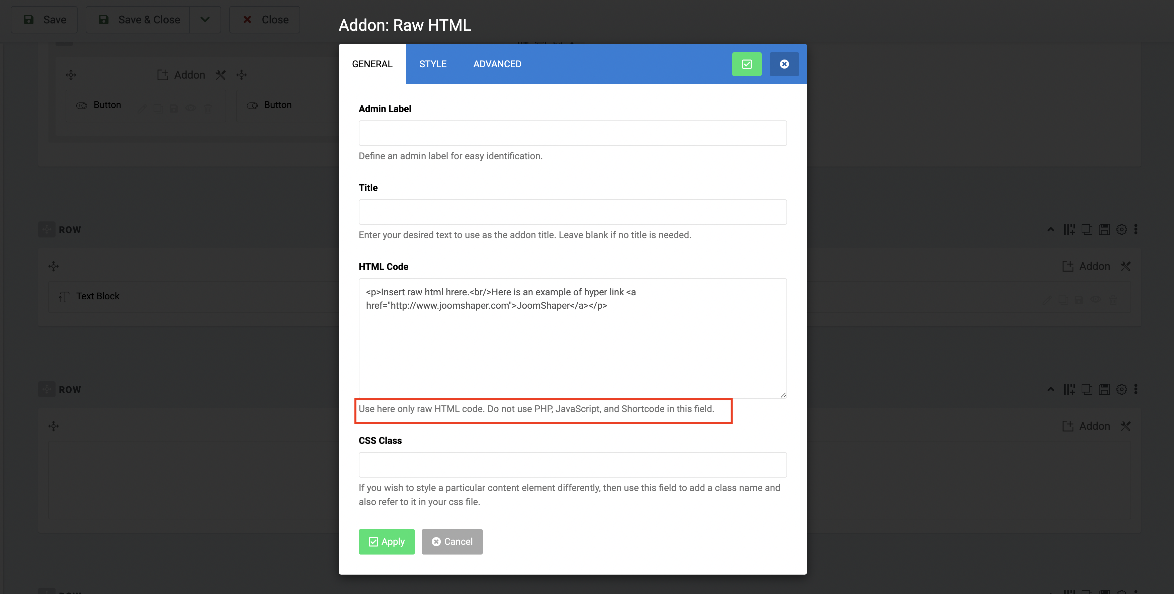
Task: Save the ROW containing Text Block to library
Action: tap(1104, 229)
